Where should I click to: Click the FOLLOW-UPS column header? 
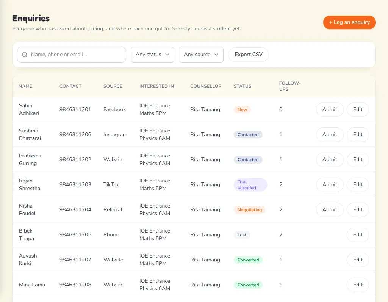[x=290, y=86]
